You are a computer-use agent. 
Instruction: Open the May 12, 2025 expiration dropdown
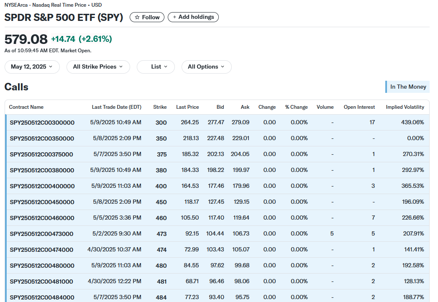(x=32, y=67)
